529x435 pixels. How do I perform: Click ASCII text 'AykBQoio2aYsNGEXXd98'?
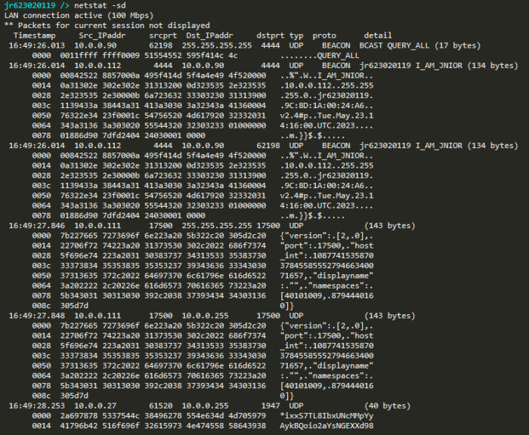pos(326,426)
